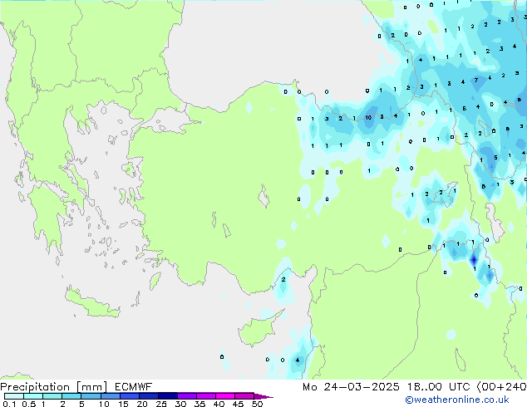
Task: Click the '10' precipitation value on the map
Action: (x=368, y=118)
